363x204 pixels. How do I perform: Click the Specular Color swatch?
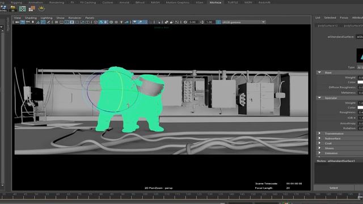click(360, 108)
